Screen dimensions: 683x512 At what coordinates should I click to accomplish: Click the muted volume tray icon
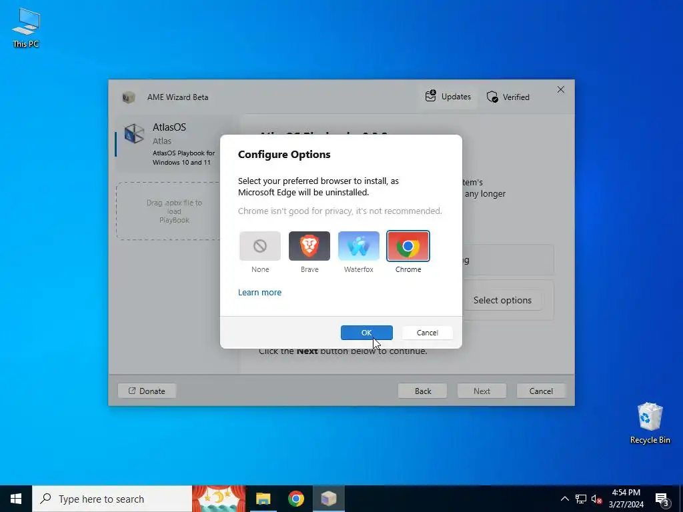click(596, 499)
